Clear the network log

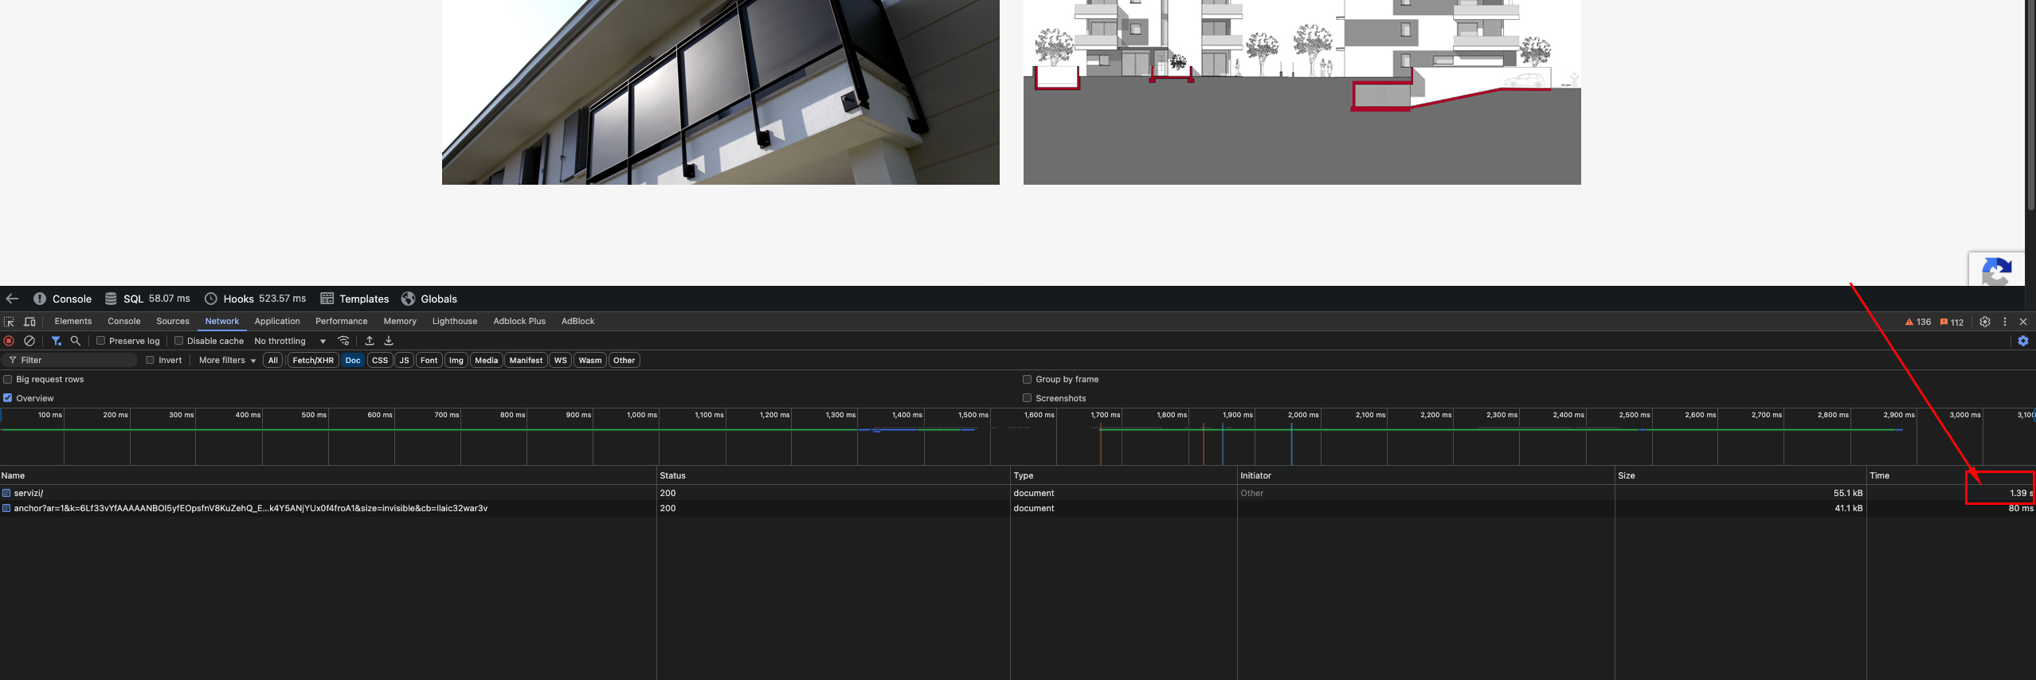point(29,341)
